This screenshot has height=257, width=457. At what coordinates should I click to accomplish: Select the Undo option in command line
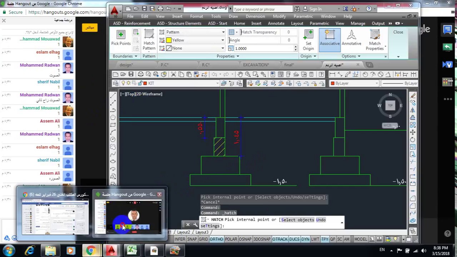(x=321, y=220)
